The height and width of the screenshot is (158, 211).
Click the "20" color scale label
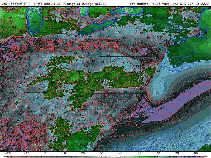(x=83, y=153)
